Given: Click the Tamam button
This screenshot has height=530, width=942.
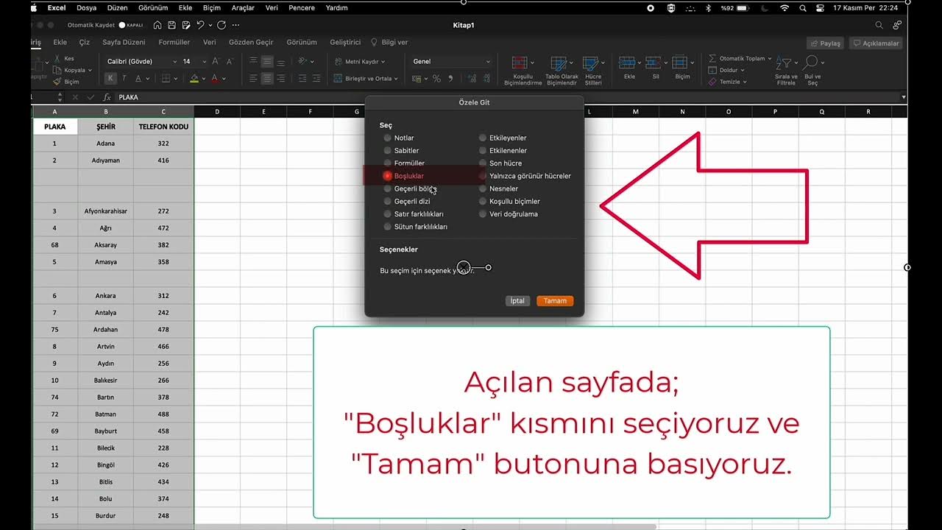Looking at the screenshot, I should [x=555, y=301].
